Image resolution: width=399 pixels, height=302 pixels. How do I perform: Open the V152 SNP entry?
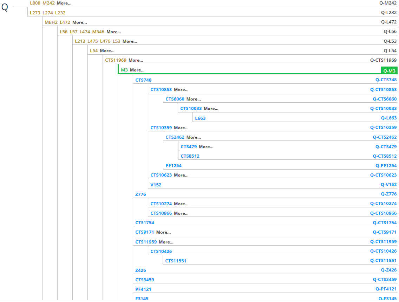pyautogui.click(x=156, y=185)
